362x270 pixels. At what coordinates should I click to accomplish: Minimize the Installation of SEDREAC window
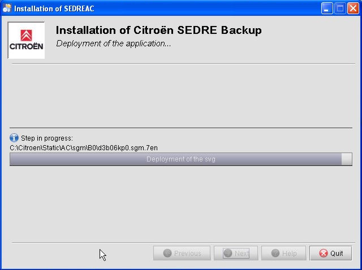click(x=327, y=8)
